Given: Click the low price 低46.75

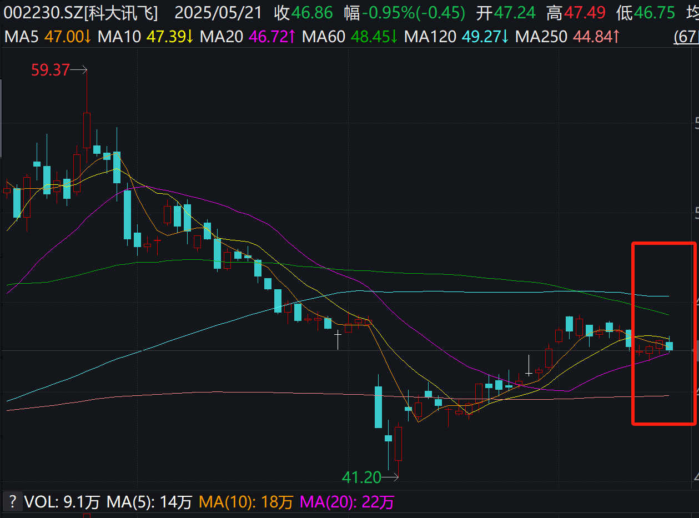Looking at the screenshot, I should pyautogui.click(x=646, y=13).
